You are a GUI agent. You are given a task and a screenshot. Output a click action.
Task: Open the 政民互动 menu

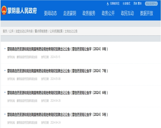point(127,13)
